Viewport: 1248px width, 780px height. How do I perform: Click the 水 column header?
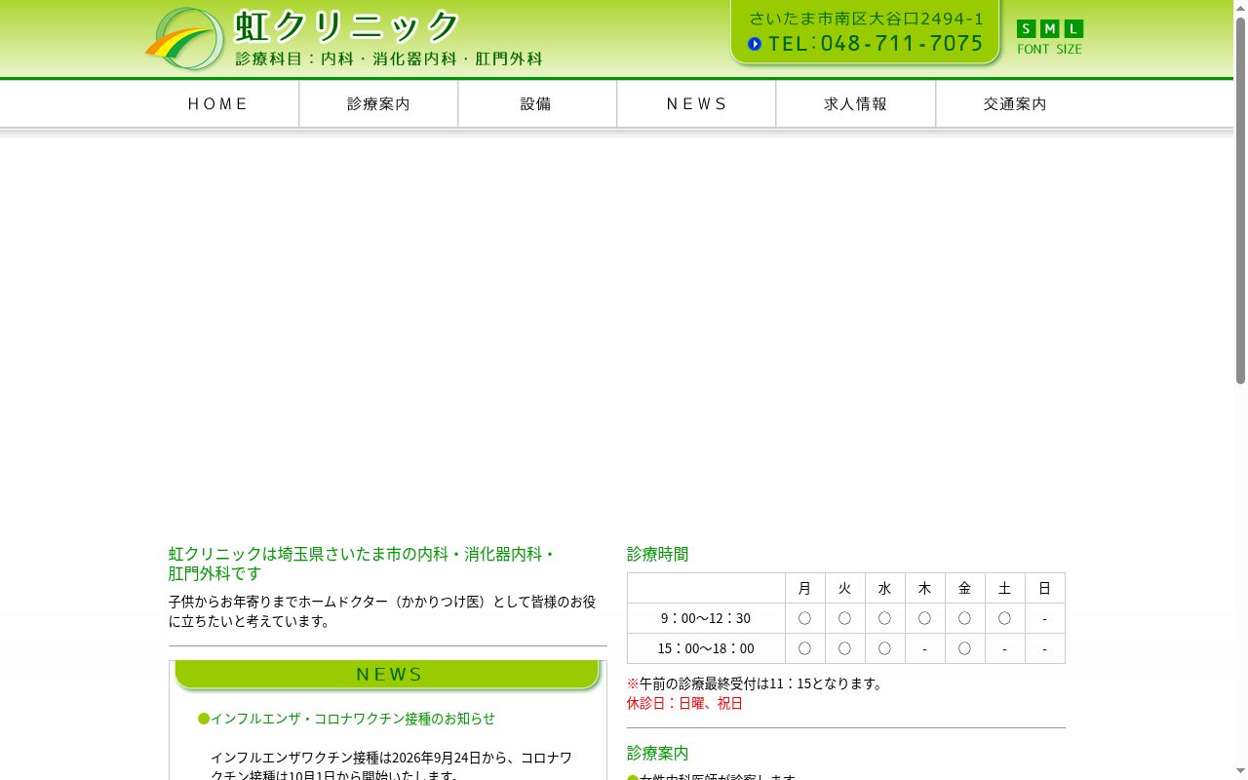click(885, 588)
